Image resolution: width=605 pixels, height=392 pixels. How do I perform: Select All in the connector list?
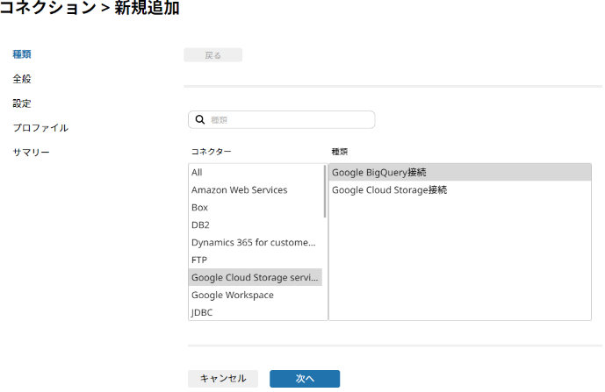tap(256, 172)
